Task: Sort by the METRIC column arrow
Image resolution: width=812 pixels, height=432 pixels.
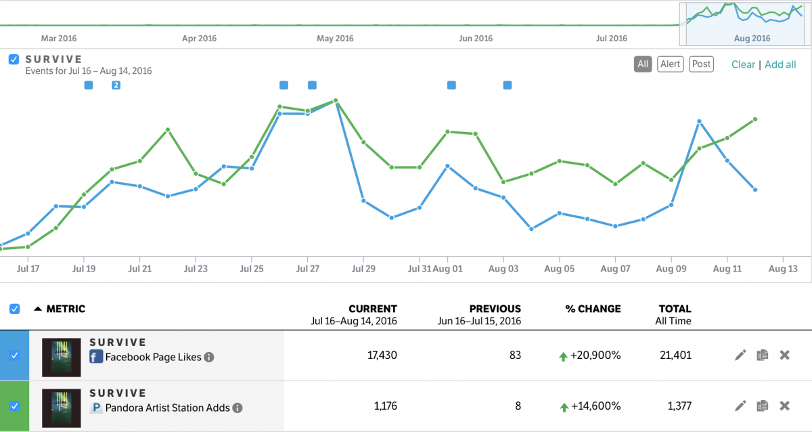Action: coord(38,309)
